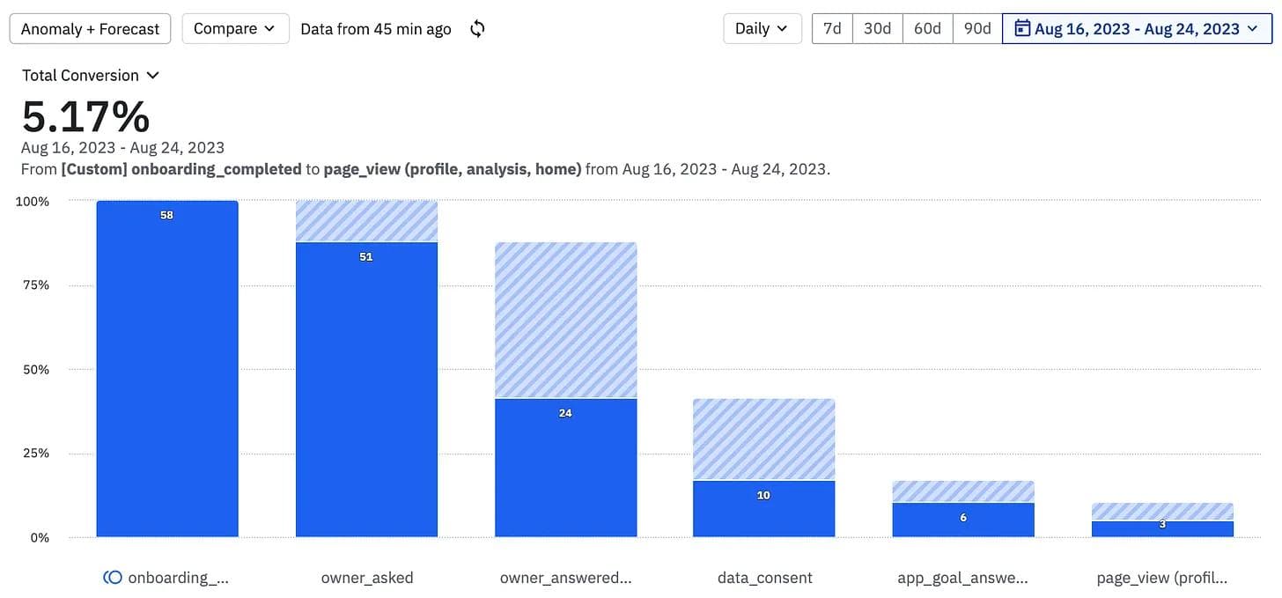Image resolution: width=1282 pixels, height=598 pixels.
Task: Open the Daily interval dropdown
Action: (x=763, y=29)
